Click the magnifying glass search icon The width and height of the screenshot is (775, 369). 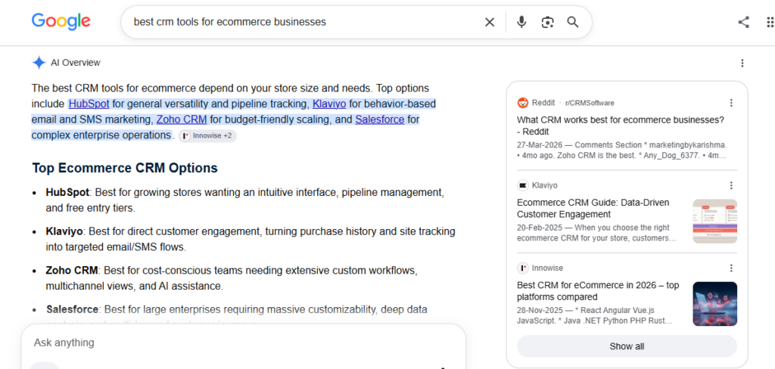pos(572,22)
